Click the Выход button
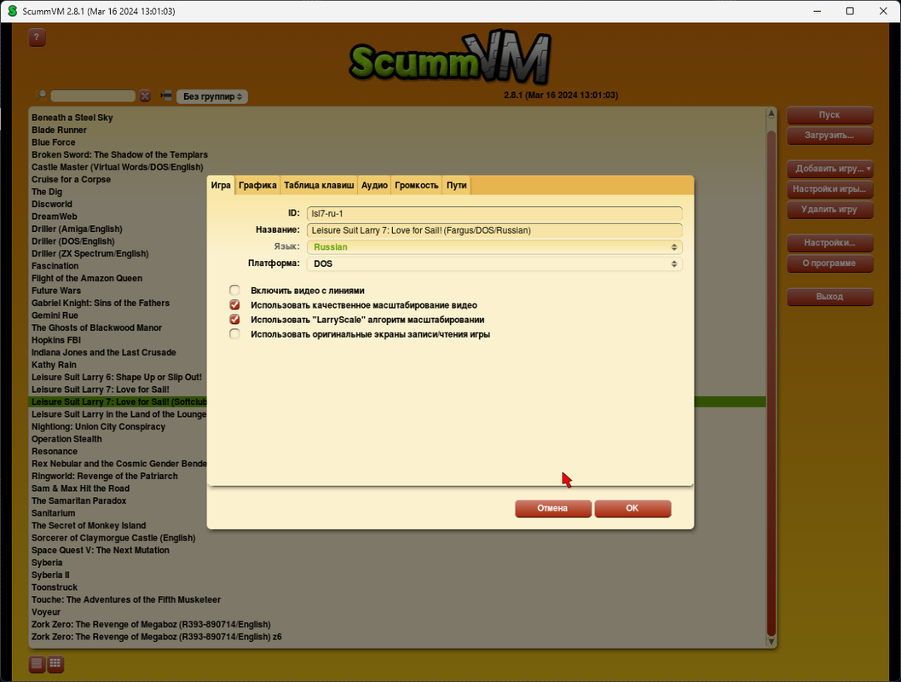Image resolution: width=901 pixels, height=682 pixels. (829, 297)
